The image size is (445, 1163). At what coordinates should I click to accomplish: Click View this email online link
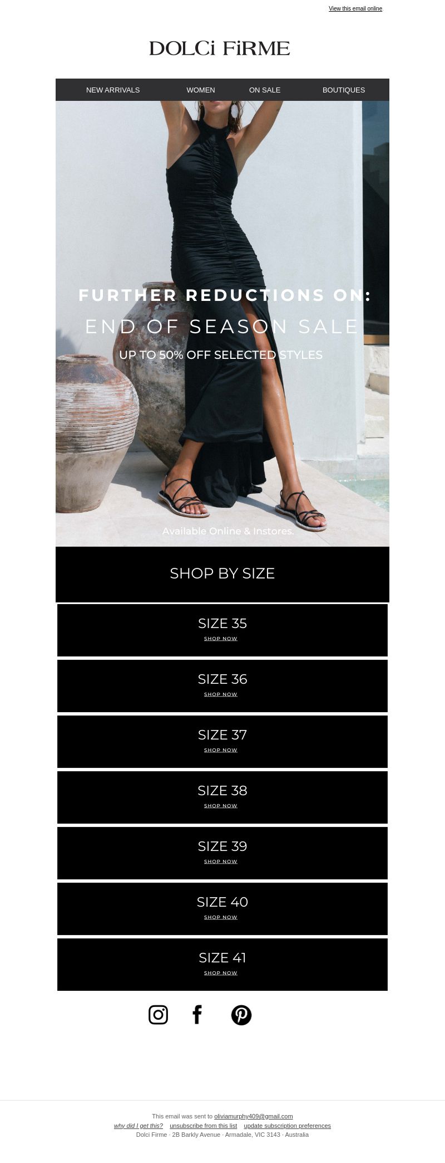355,8
